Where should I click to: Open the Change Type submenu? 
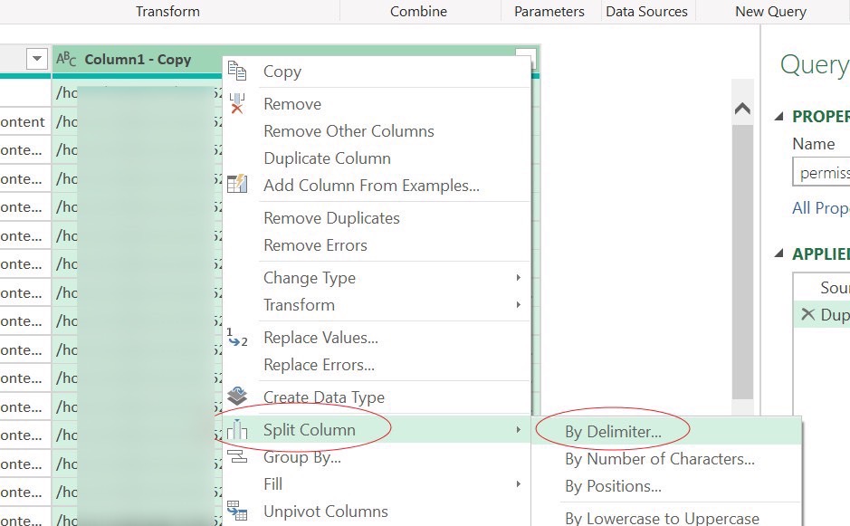pyautogui.click(x=518, y=278)
